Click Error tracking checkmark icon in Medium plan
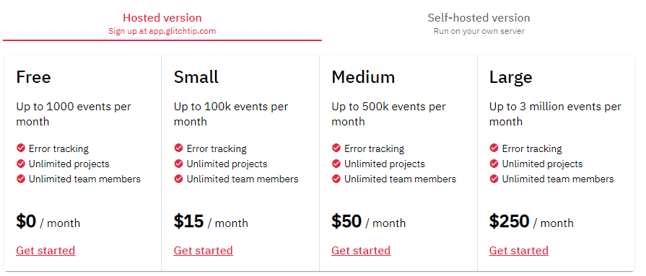 (336, 148)
